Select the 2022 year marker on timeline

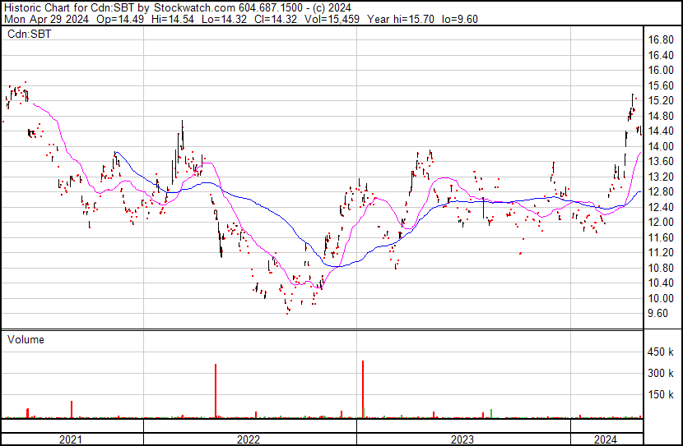tap(249, 439)
